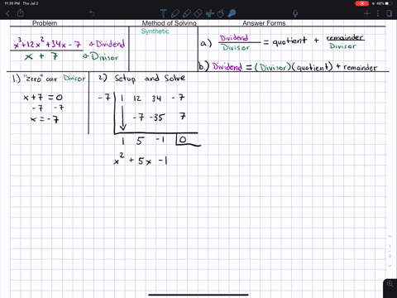Go back to the notes library
The image size is (397, 298).
pos(7,13)
